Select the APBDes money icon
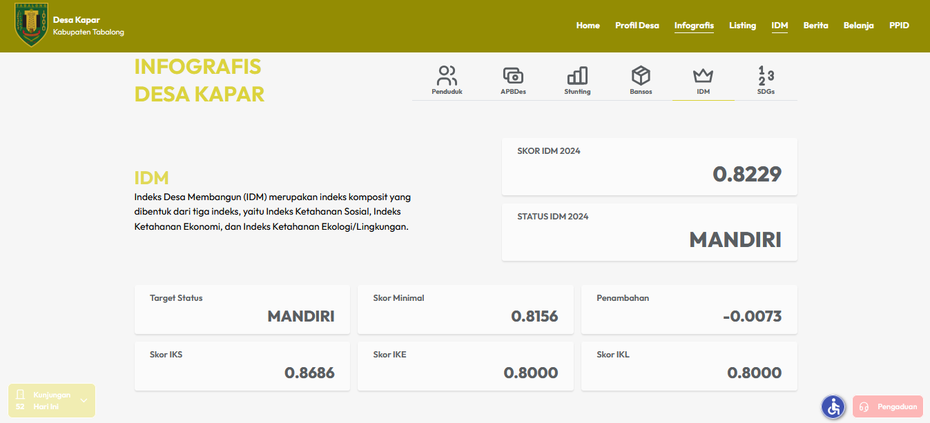 tap(513, 76)
